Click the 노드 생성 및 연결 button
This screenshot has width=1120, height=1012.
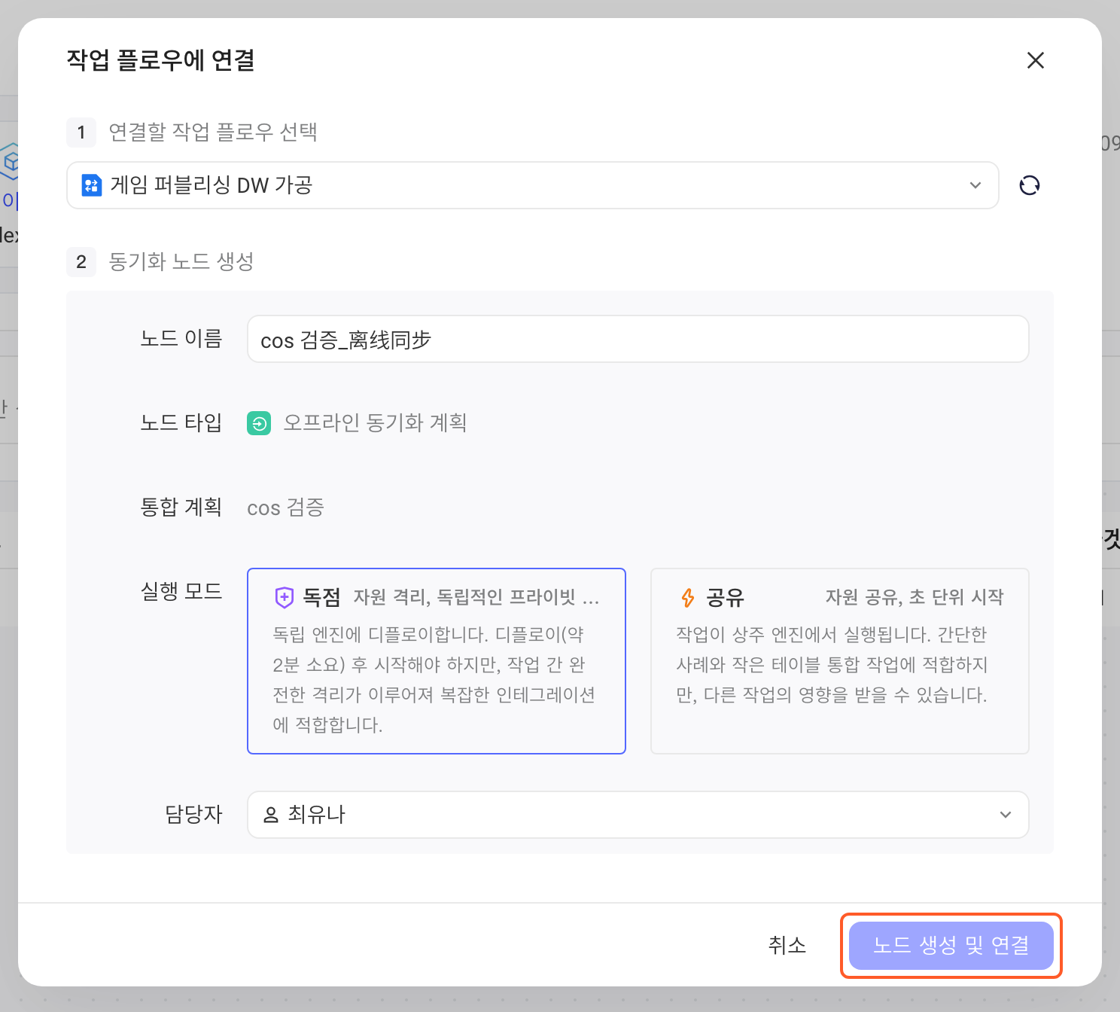click(951, 946)
